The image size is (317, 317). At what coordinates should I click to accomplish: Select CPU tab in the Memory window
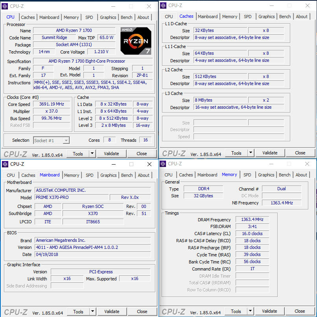(168, 175)
